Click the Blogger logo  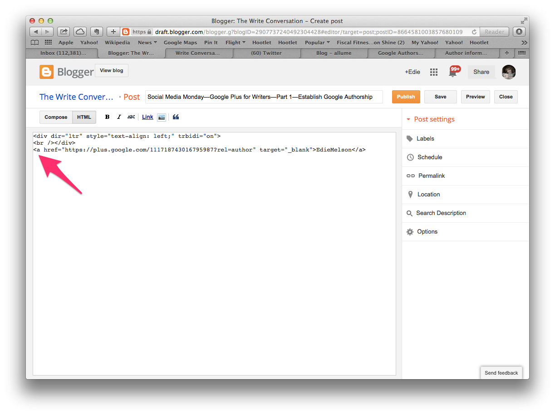pyautogui.click(x=67, y=72)
